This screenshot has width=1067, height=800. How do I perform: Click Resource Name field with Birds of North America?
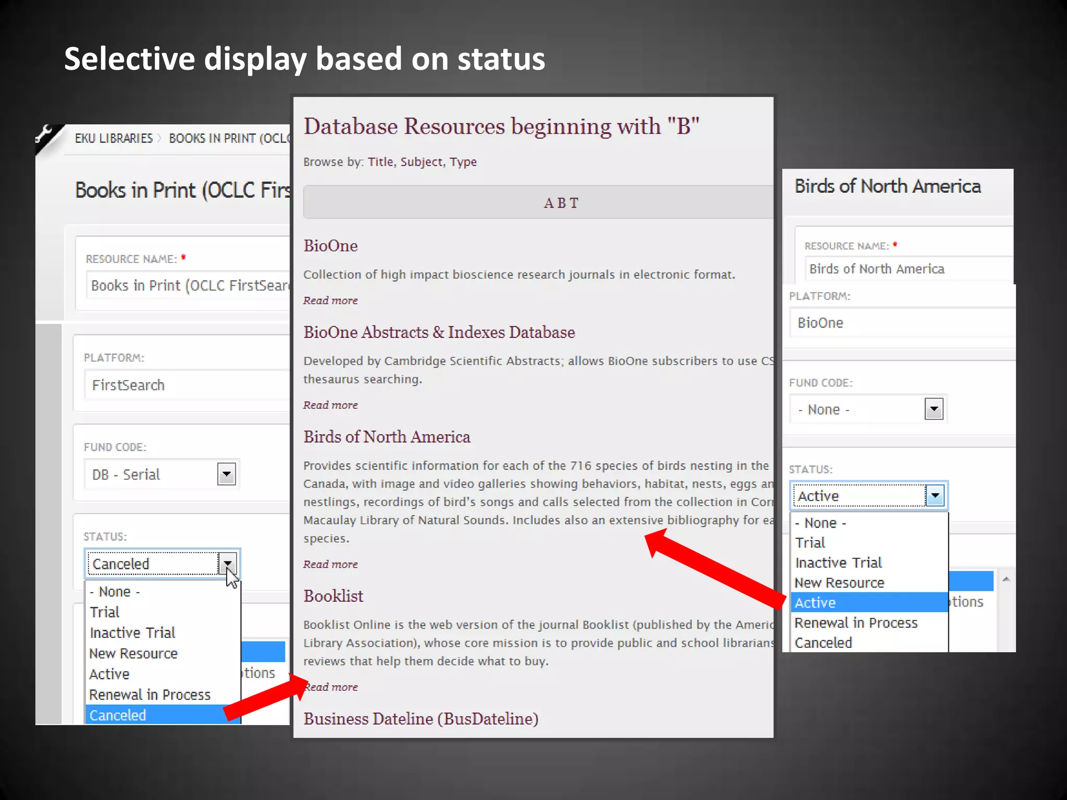point(909,269)
